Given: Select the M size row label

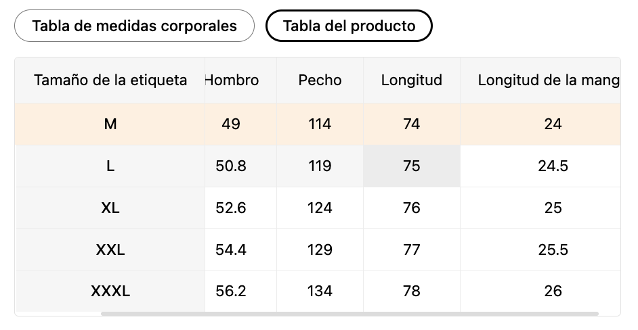Looking at the screenshot, I should click(110, 124).
